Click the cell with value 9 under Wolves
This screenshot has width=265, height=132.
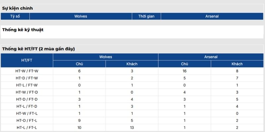point(79,120)
